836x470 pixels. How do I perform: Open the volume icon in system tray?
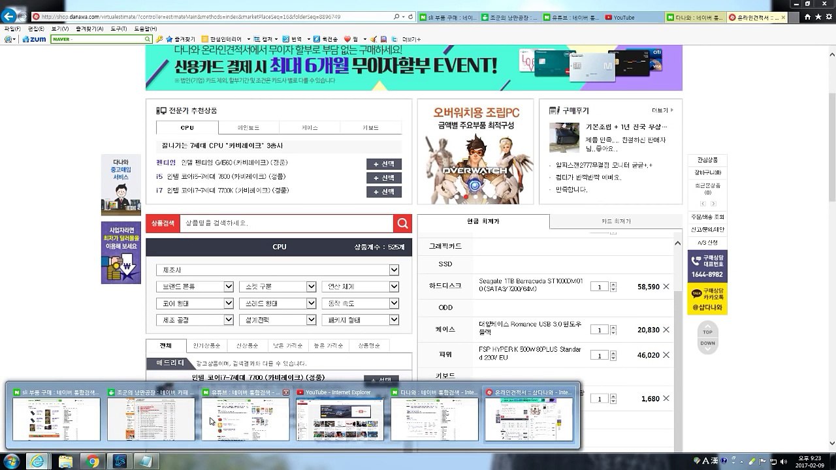click(x=784, y=462)
